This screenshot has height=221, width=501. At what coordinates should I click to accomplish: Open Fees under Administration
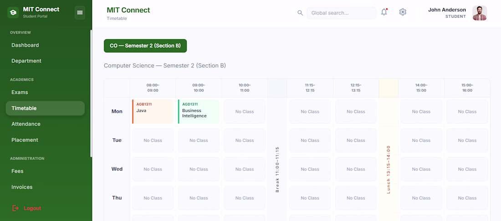(x=45, y=171)
